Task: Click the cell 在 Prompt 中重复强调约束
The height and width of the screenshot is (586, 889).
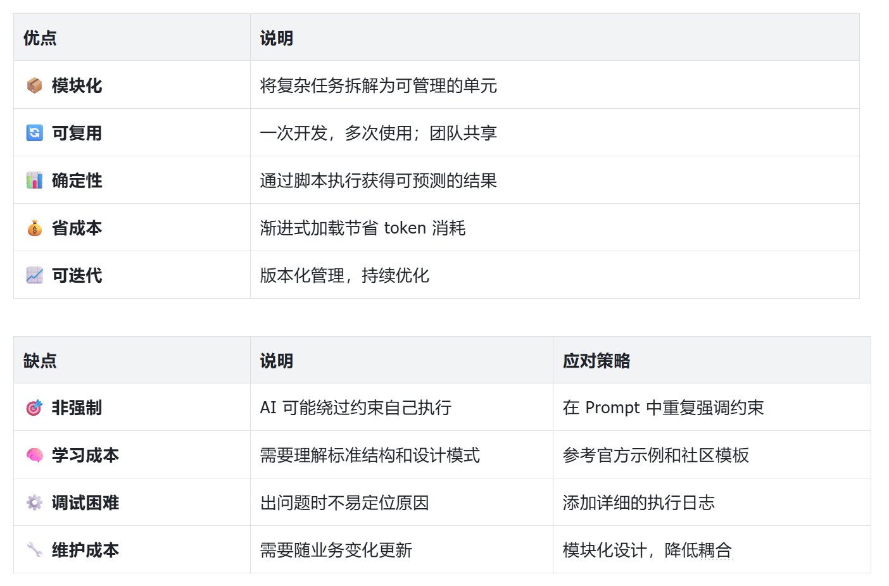Action: click(x=663, y=408)
